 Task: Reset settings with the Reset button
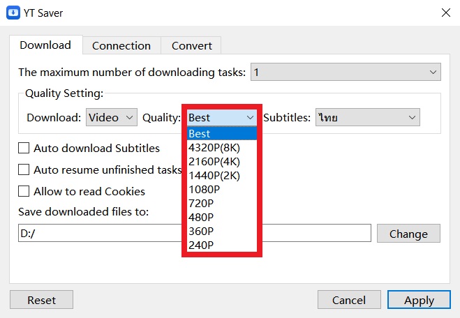click(41, 300)
